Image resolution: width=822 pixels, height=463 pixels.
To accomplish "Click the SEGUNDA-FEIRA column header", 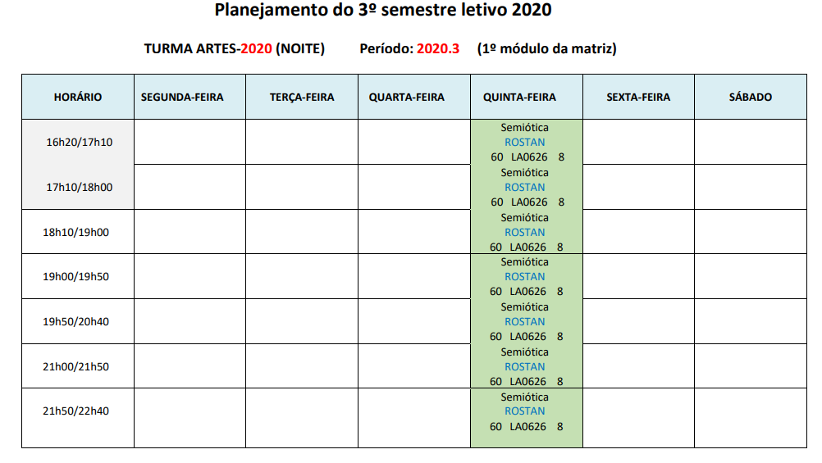I will pos(182,98).
